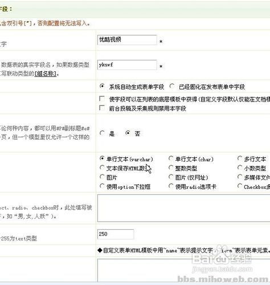The width and height of the screenshot is (270, 285).
Task: Select 单行文本(char) data type
Action: (171, 158)
